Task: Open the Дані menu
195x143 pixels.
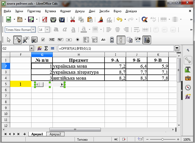Action: click(x=92, y=11)
